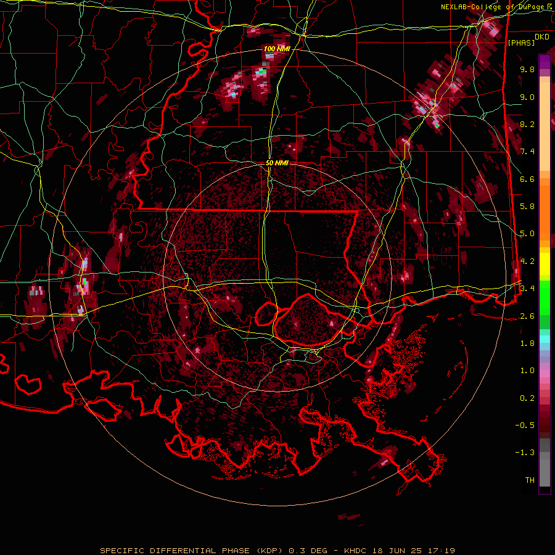
Task: Select the 7.4 value on the color scale
Action: (527, 152)
